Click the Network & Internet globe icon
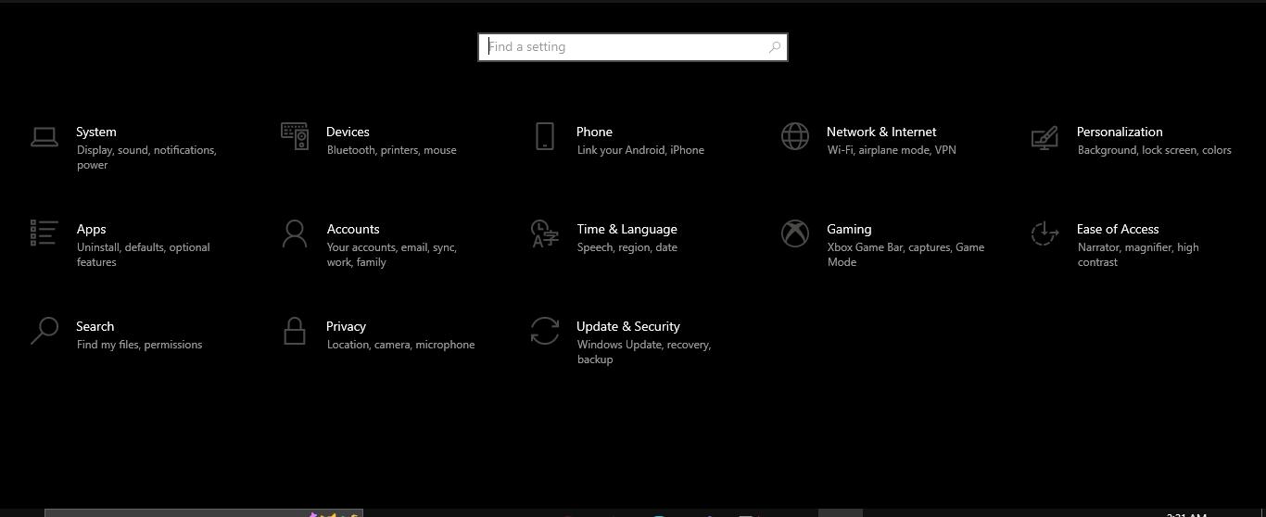Image resolution: width=1266 pixels, height=517 pixels. tap(795, 136)
